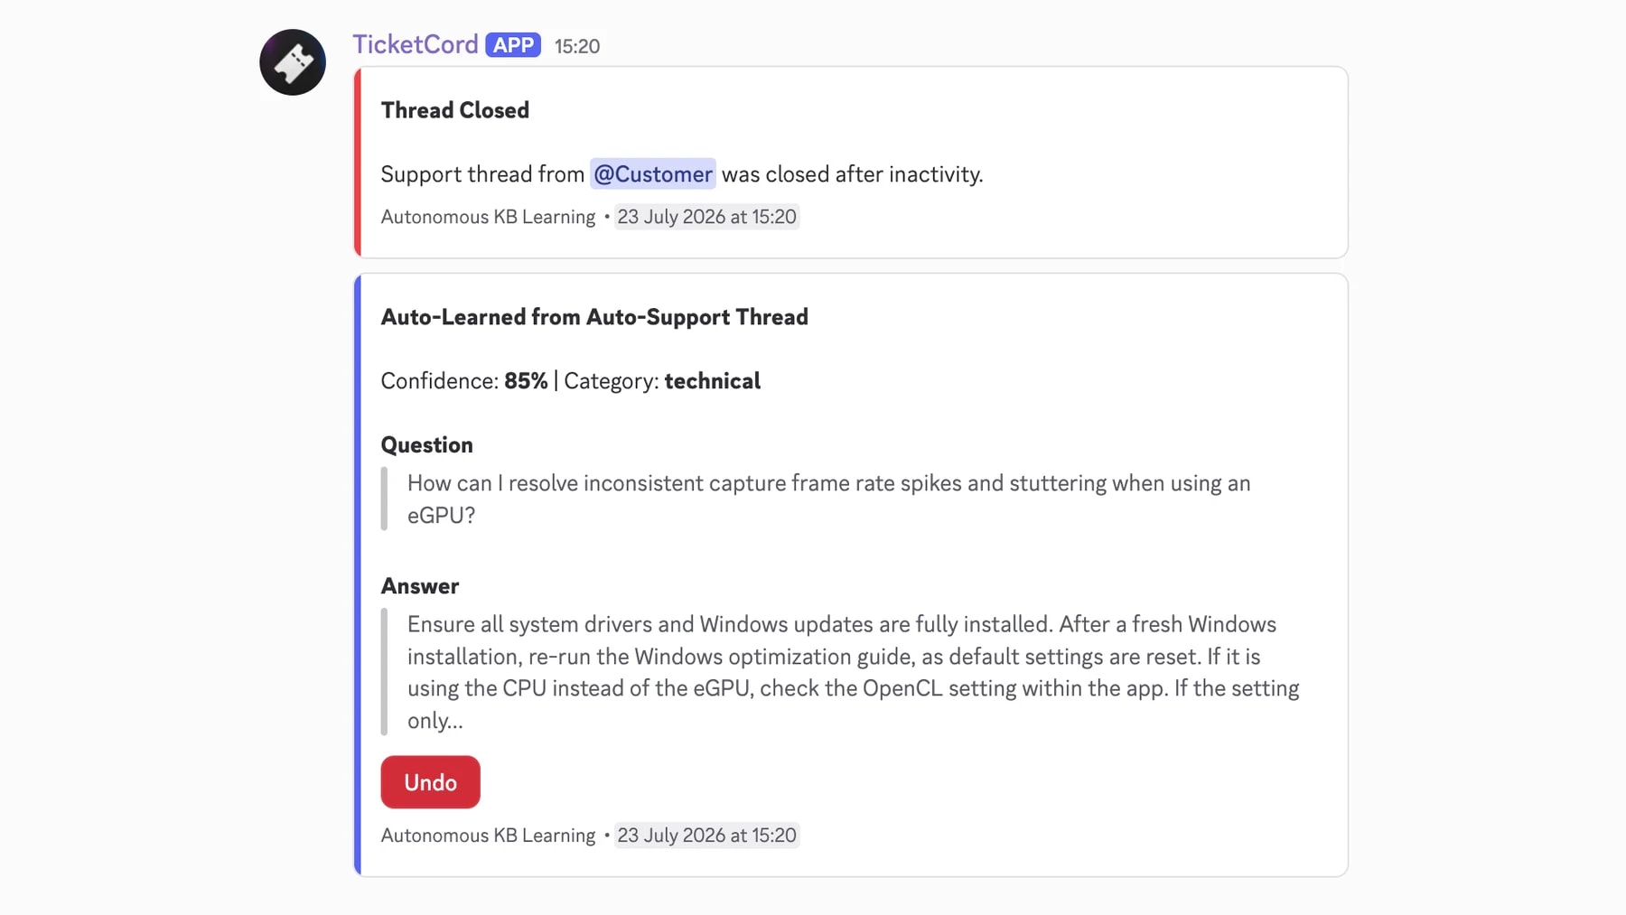This screenshot has width=1626, height=915.
Task: Click the Autonomous KB Learning footer below Undo
Action: pos(488,836)
